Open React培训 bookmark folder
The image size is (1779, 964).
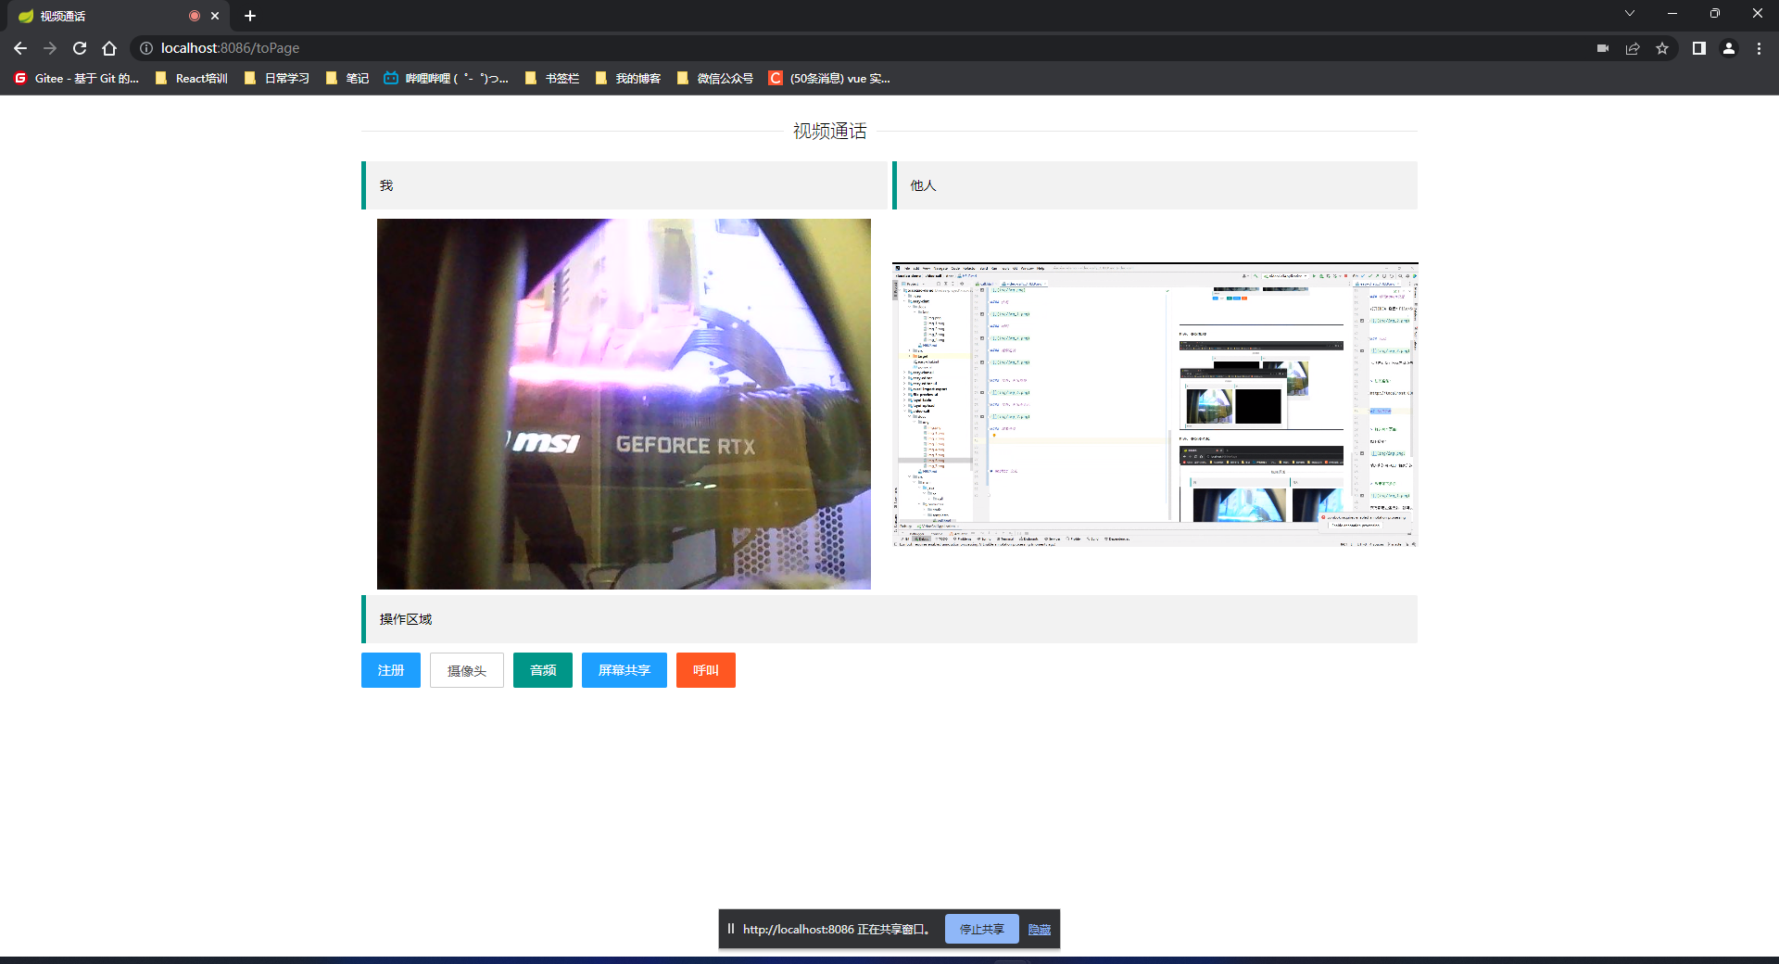click(x=192, y=78)
